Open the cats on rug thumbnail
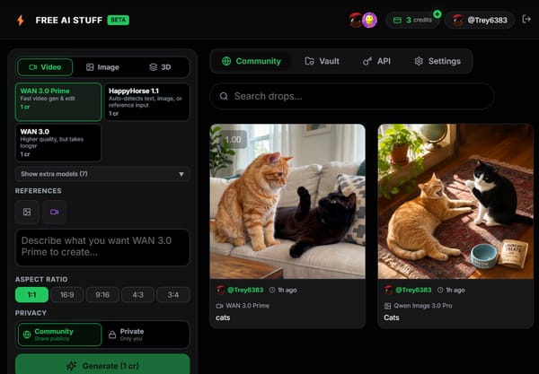Viewport: 539px width, 374px height. click(455, 202)
